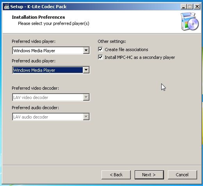This screenshot has height=186, width=203.
Task: Toggle Install MPC-HC as a secondary player
Action: pyautogui.click(x=100, y=57)
